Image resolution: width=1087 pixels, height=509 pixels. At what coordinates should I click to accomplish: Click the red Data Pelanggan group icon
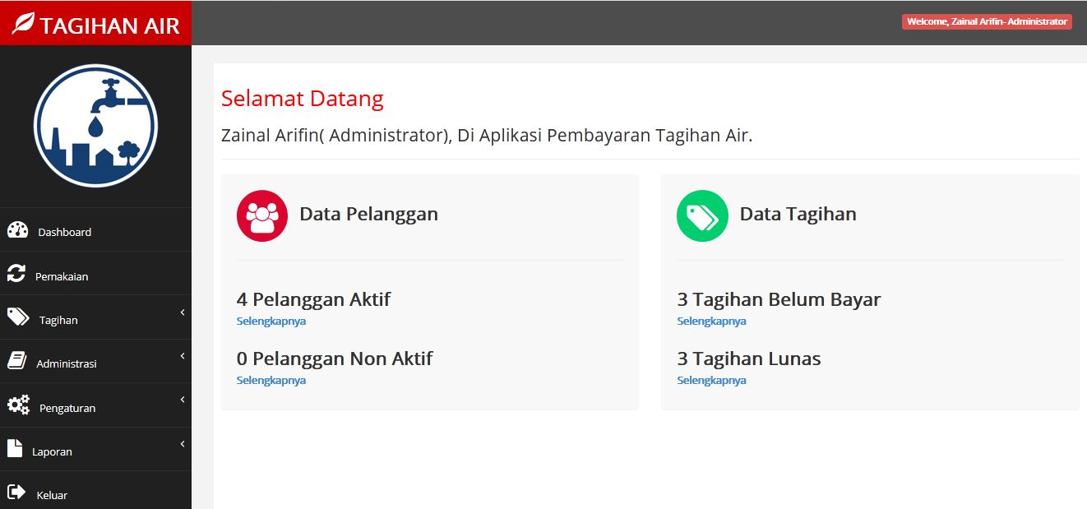pyautogui.click(x=262, y=215)
